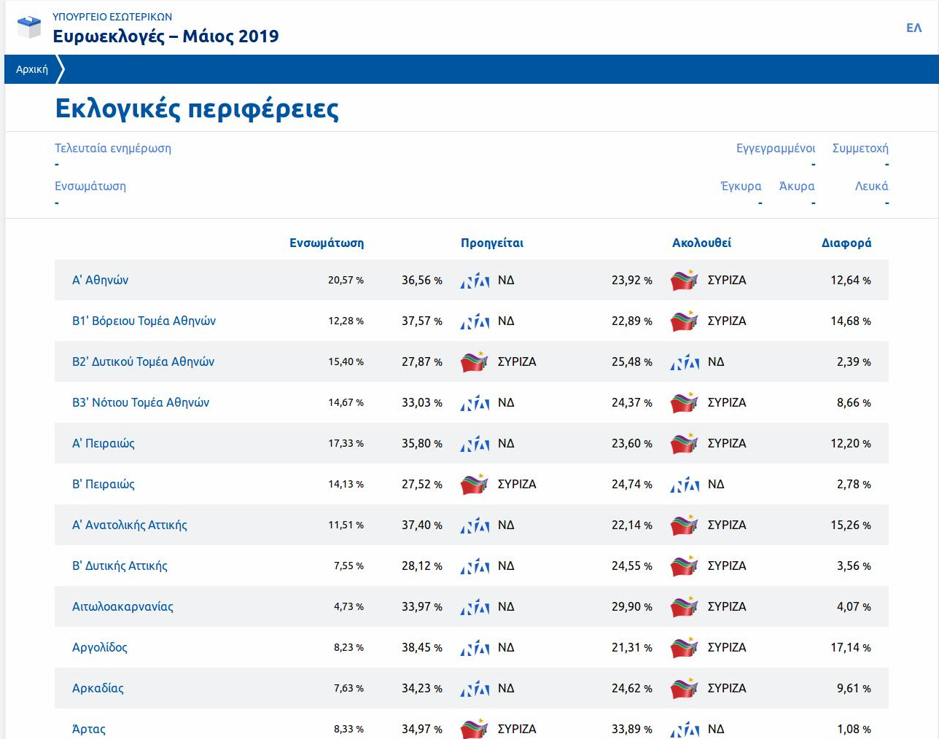Click the leading ΣΥΡΙΖΑ logo in Β' Πειραιώς row
Image resolution: width=939 pixels, height=739 pixels.
pyautogui.click(x=475, y=485)
